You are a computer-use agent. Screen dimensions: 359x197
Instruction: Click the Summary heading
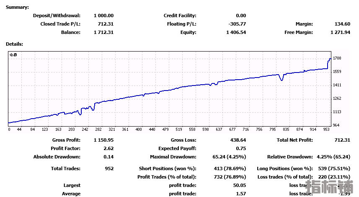coord(18,7)
